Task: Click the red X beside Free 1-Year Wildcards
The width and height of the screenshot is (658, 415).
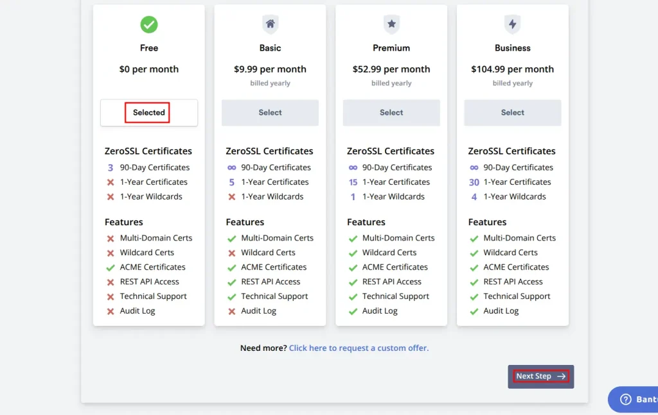Action: click(x=112, y=196)
